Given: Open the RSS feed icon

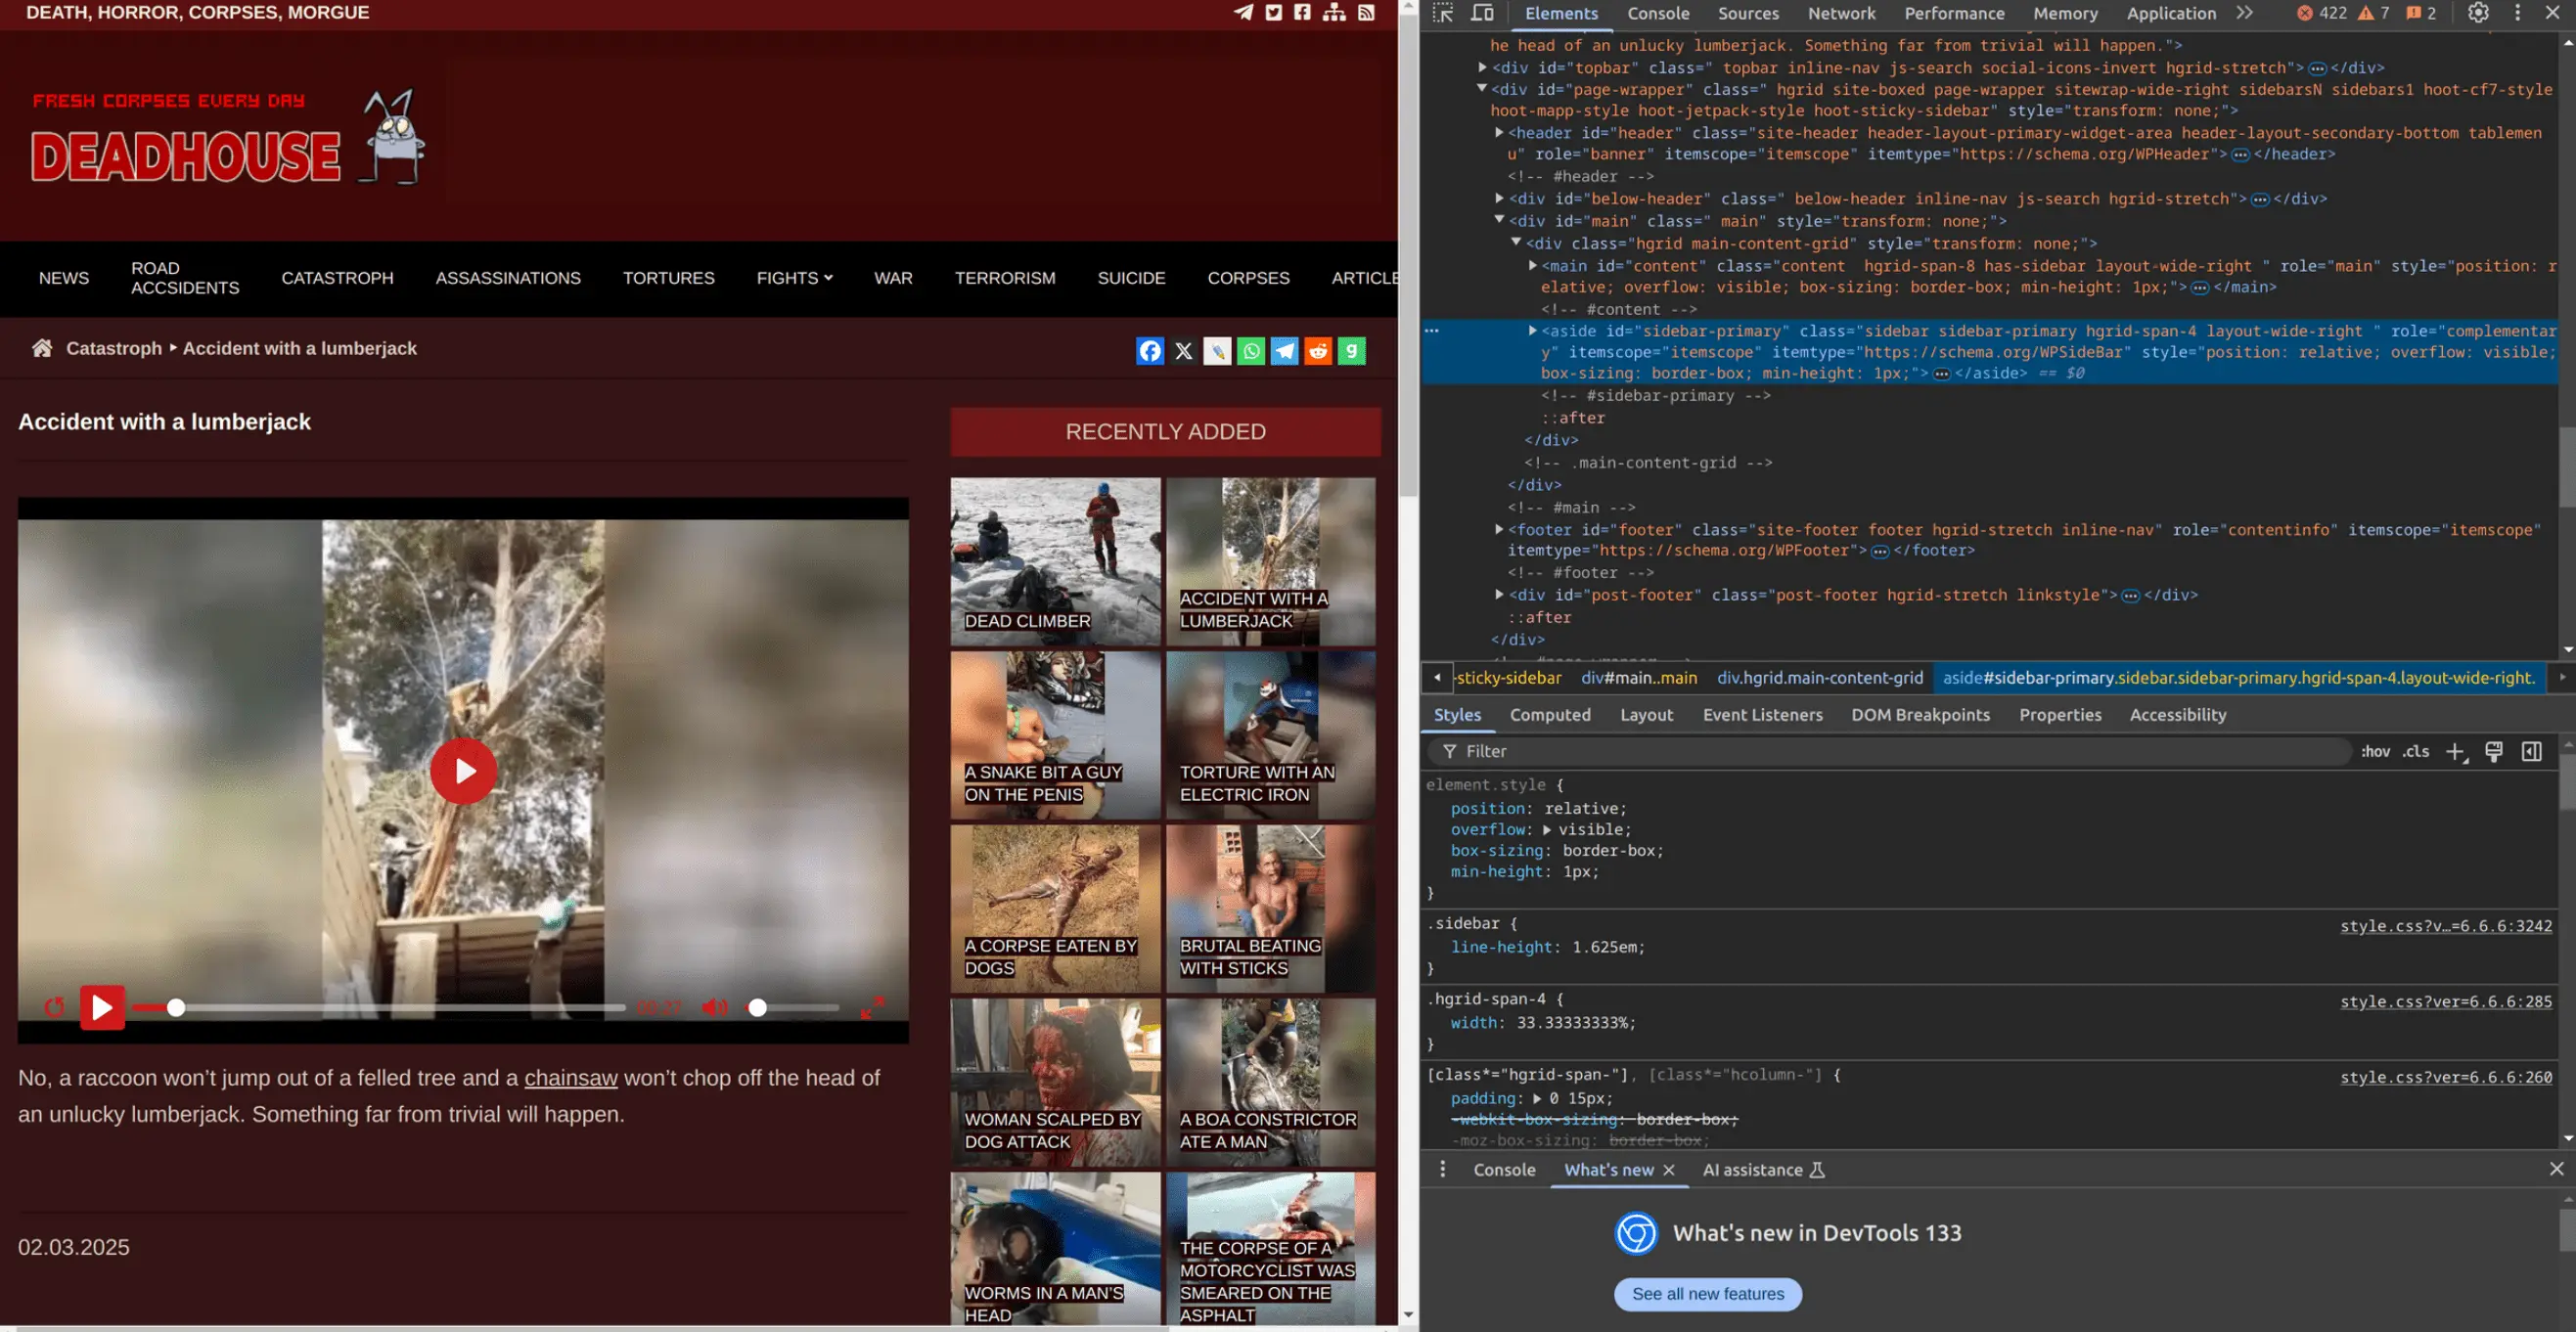Looking at the screenshot, I should pos(1366,12).
